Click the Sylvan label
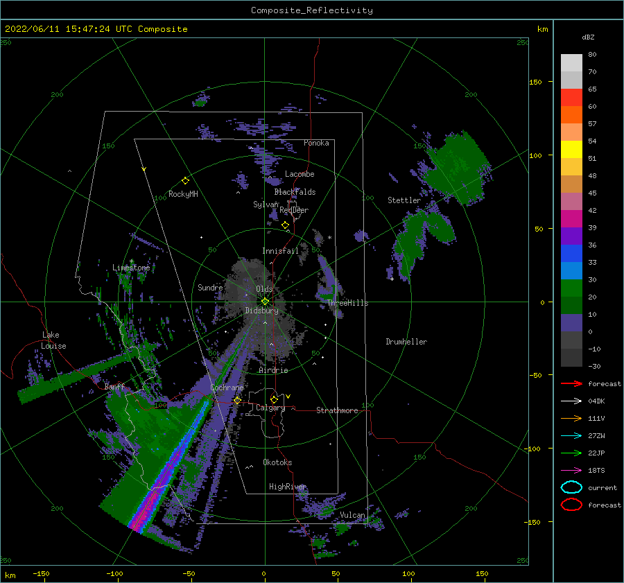Image resolution: width=624 pixels, height=583 pixels. pos(266,205)
